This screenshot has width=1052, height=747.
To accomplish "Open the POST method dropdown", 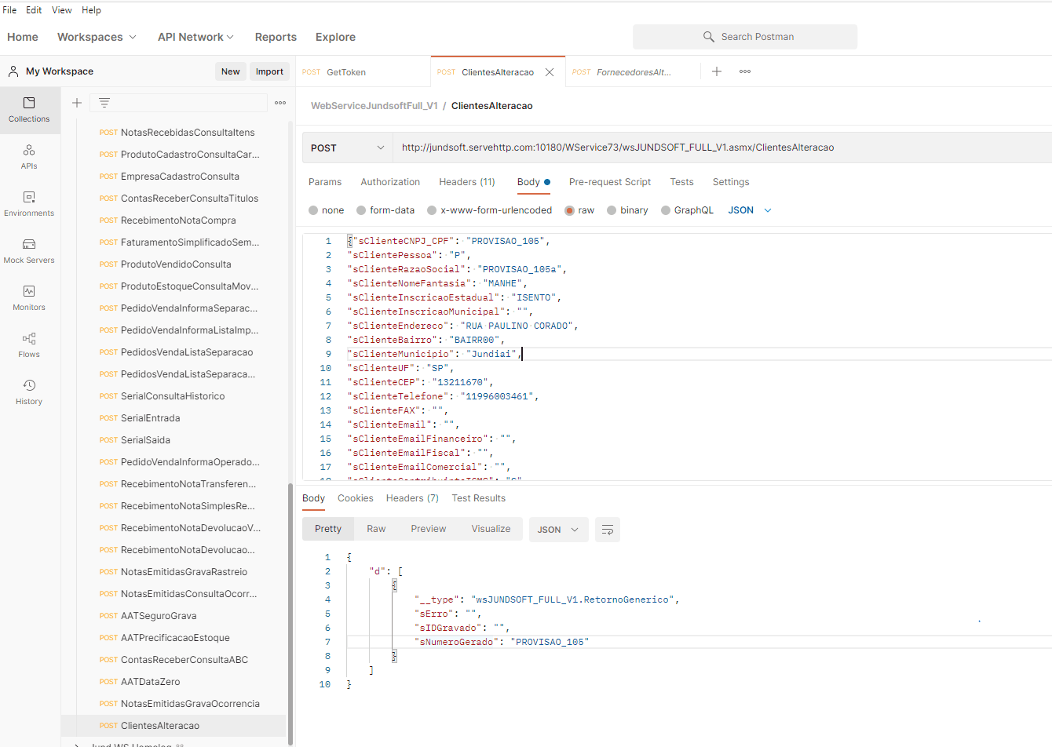I will [347, 148].
